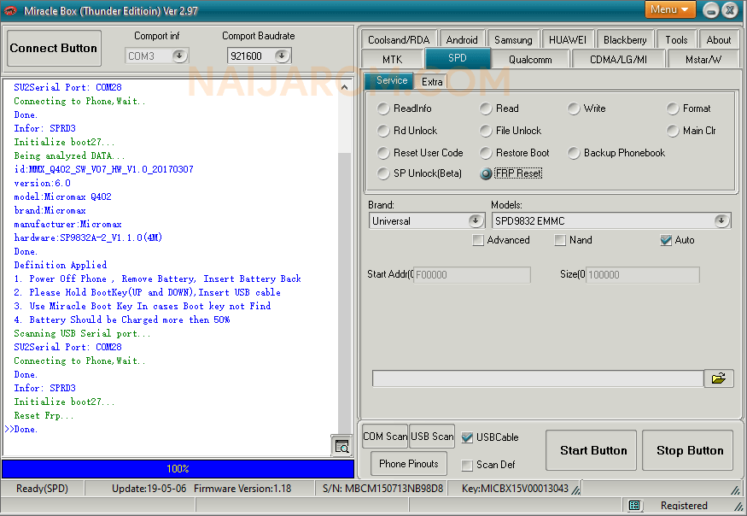Click the file path input field
747x516 pixels.
pyautogui.click(x=538, y=378)
